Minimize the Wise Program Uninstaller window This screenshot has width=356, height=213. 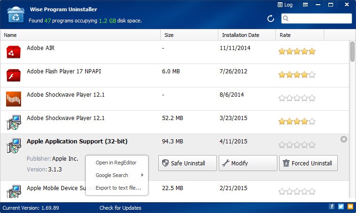pos(318,5)
